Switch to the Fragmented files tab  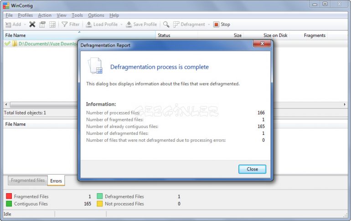tap(28, 180)
